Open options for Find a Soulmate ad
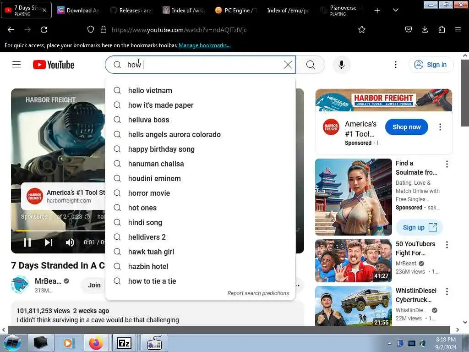The height and width of the screenshot is (352, 469). (x=447, y=164)
